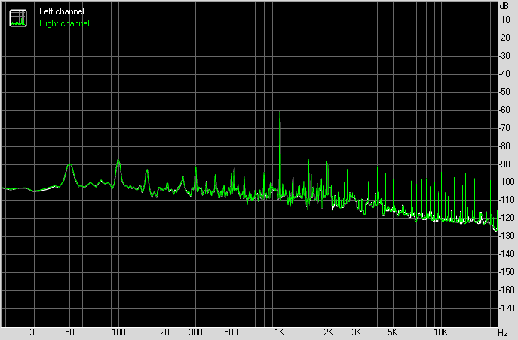
Task: Click the 50 Hz hum peak top
Action: (69, 164)
